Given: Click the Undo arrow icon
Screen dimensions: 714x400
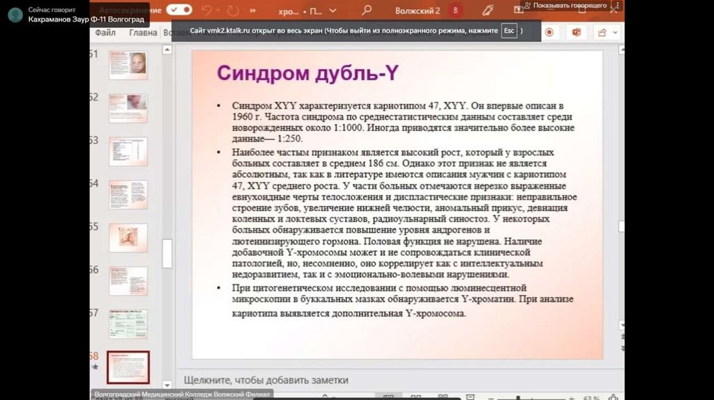Looking at the screenshot, I should (x=206, y=10).
